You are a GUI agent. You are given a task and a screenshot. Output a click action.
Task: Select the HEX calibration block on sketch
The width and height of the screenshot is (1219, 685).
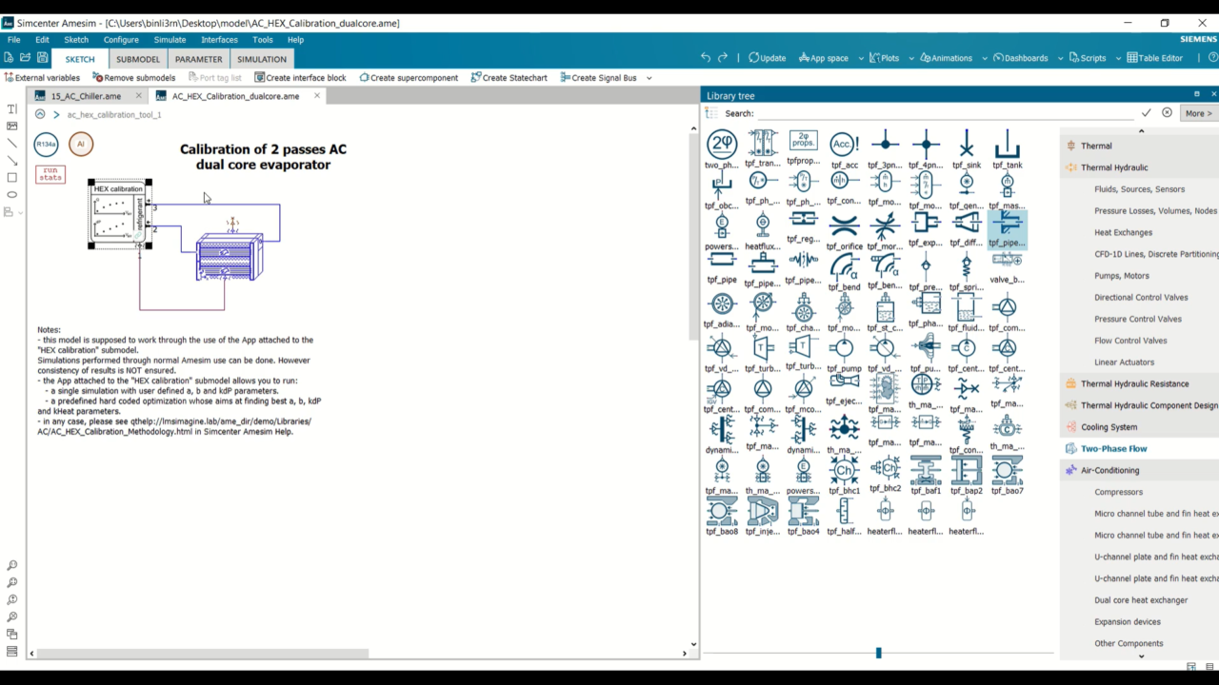[x=120, y=214]
